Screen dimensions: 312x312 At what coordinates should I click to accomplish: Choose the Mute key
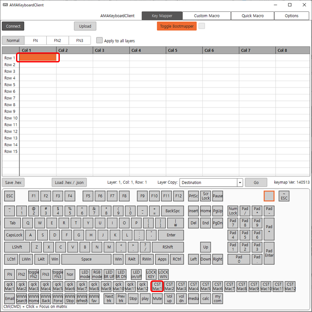click(x=157, y=299)
